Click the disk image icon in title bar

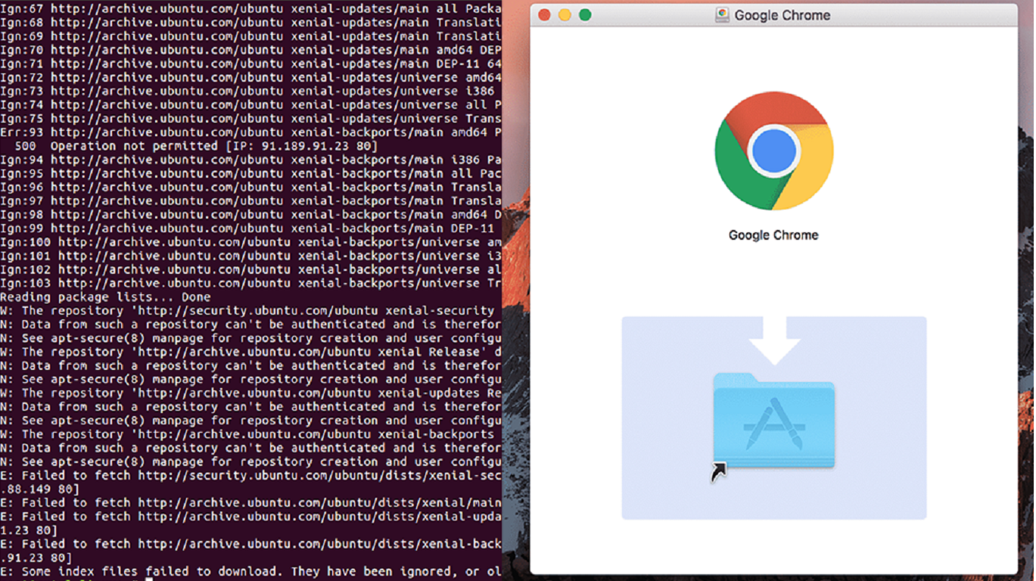(x=722, y=14)
